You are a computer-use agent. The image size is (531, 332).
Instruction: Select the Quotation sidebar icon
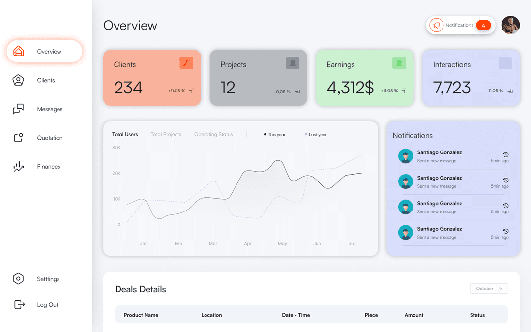coord(18,138)
